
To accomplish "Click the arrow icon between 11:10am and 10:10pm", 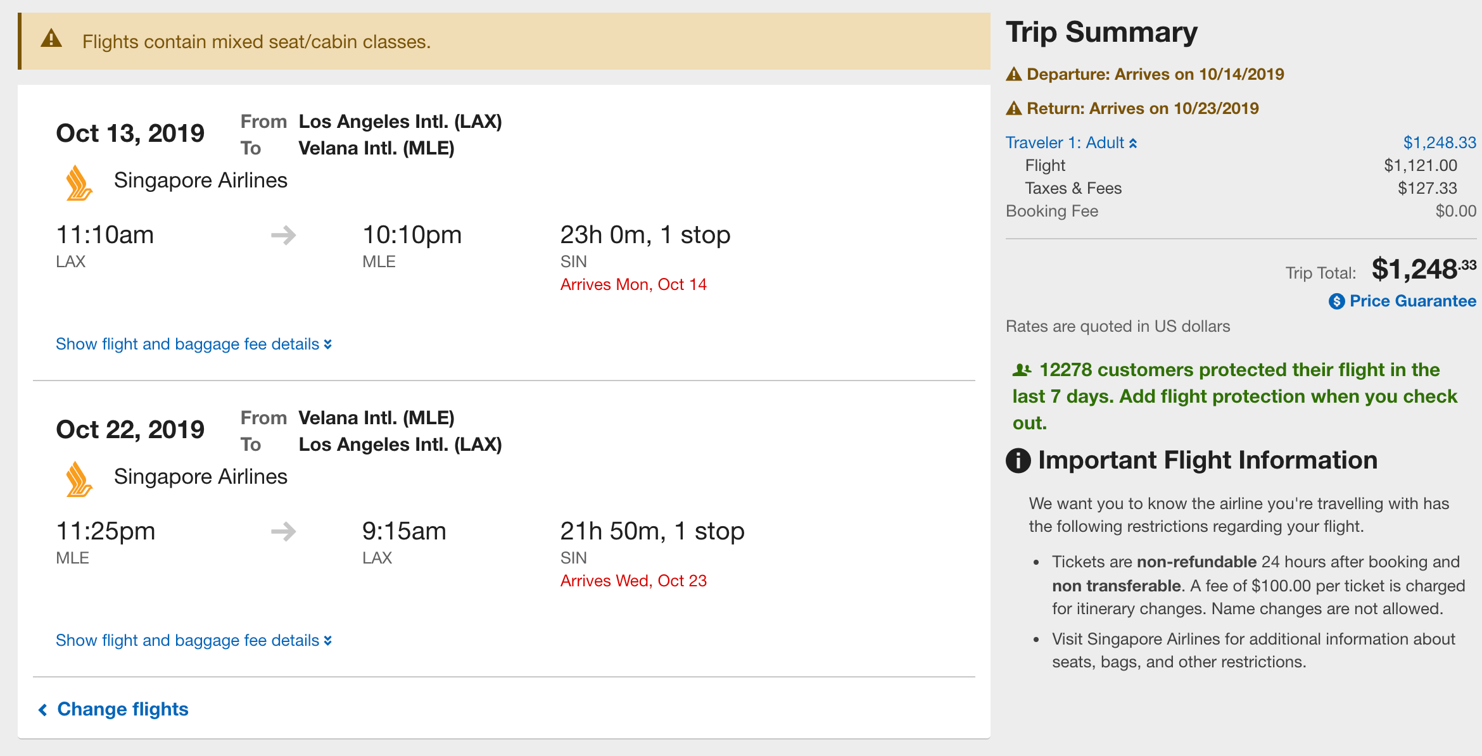I will click(x=283, y=236).
